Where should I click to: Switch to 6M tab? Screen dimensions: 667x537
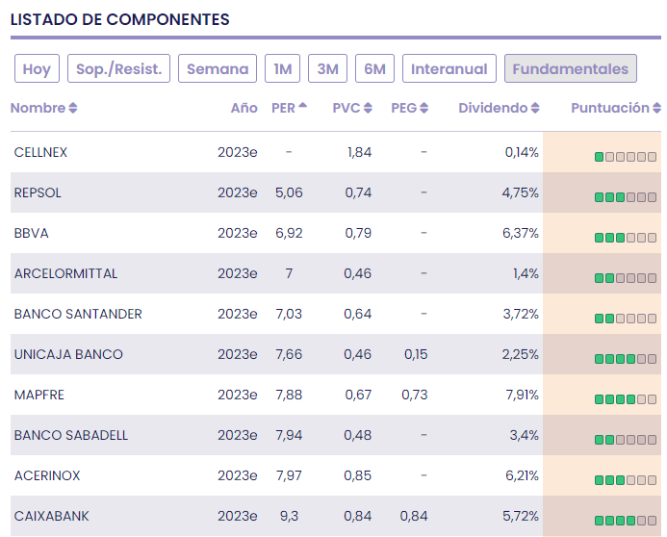(x=374, y=69)
